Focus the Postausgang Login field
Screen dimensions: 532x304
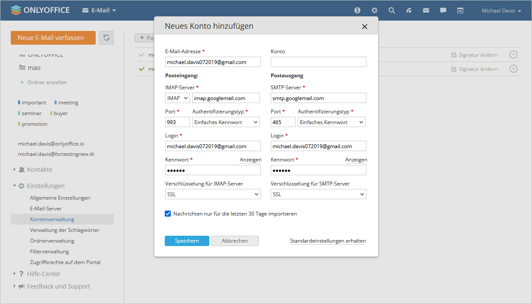pyautogui.click(x=318, y=146)
